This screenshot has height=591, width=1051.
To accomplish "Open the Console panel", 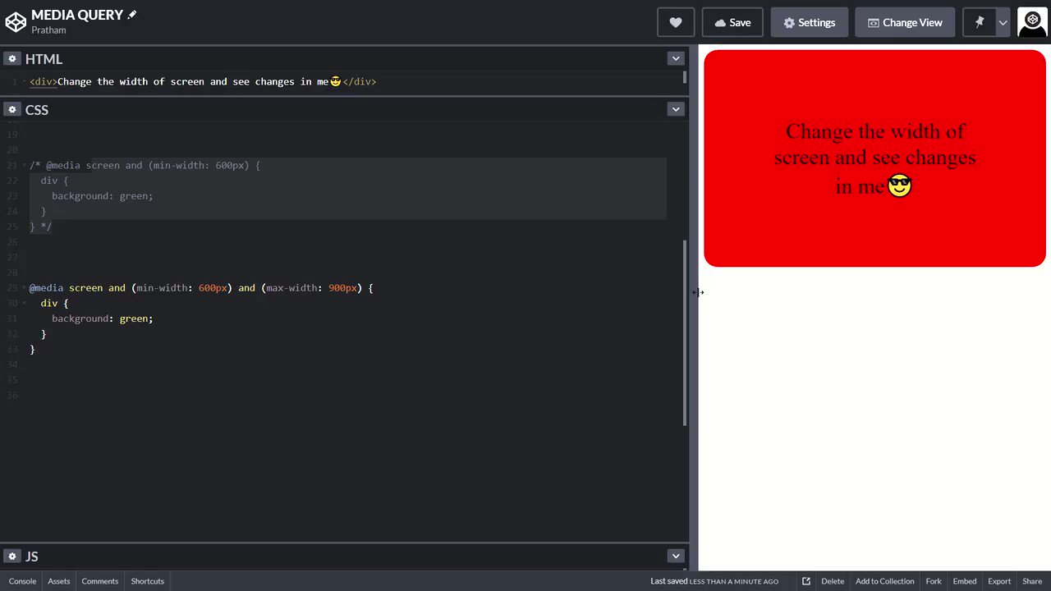I will click(22, 581).
